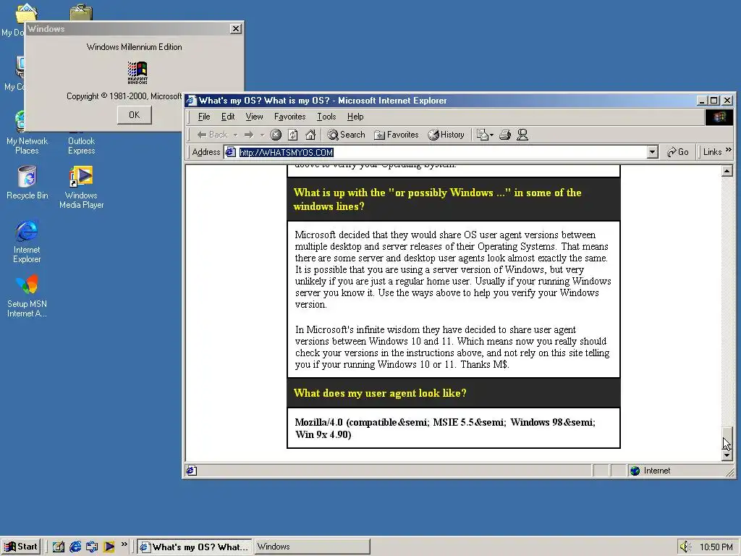Click OK in the Windows about dialog
This screenshot has height=556, width=741.
point(134,115)
